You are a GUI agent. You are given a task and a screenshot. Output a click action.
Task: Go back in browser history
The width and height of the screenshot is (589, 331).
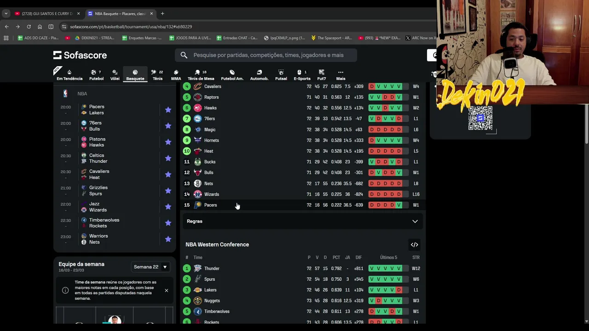(x=6, y=27)
